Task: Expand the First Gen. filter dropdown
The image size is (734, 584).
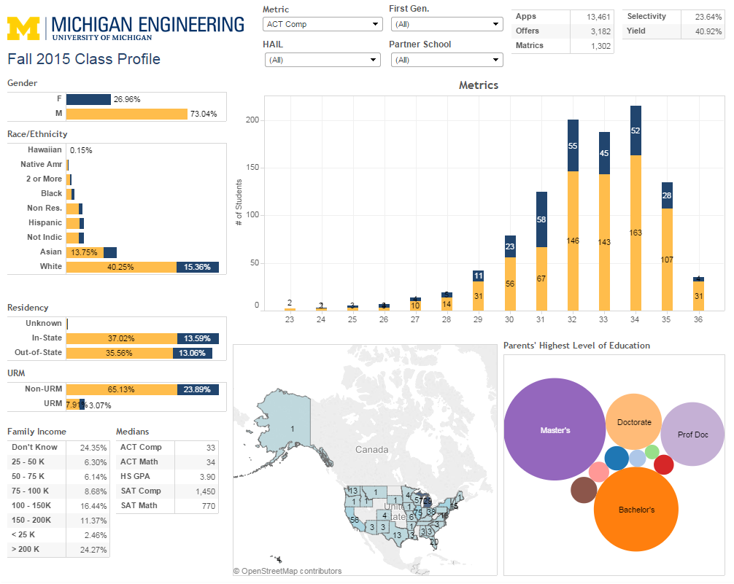Action: click(x=446, y=24)
